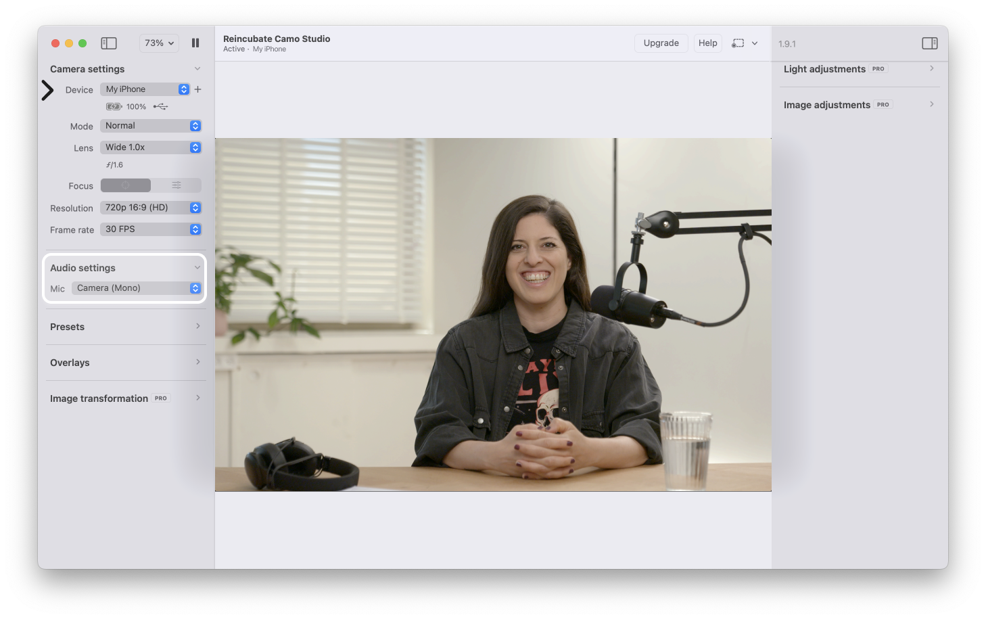Open the 73% zoom level dropdown
Viewport: 986px width, 619px height.
(159, 43)
